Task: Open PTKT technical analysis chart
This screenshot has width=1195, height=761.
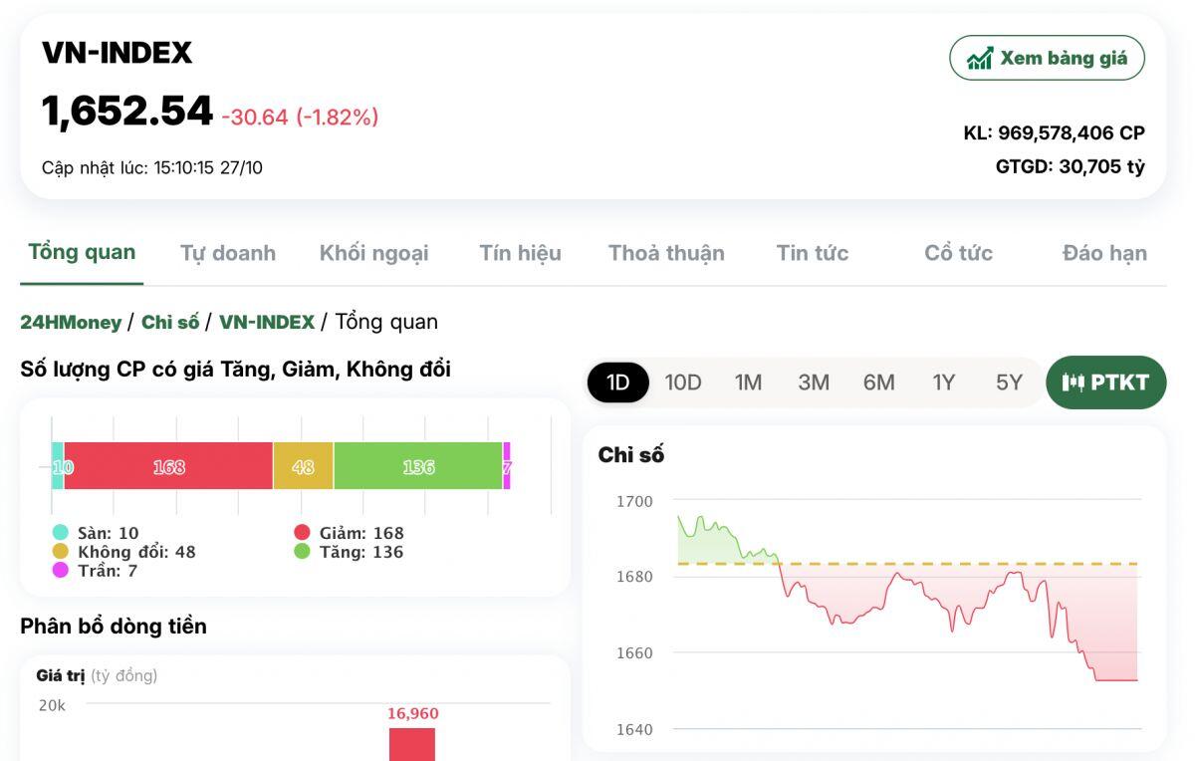Action: point(1105,382)
